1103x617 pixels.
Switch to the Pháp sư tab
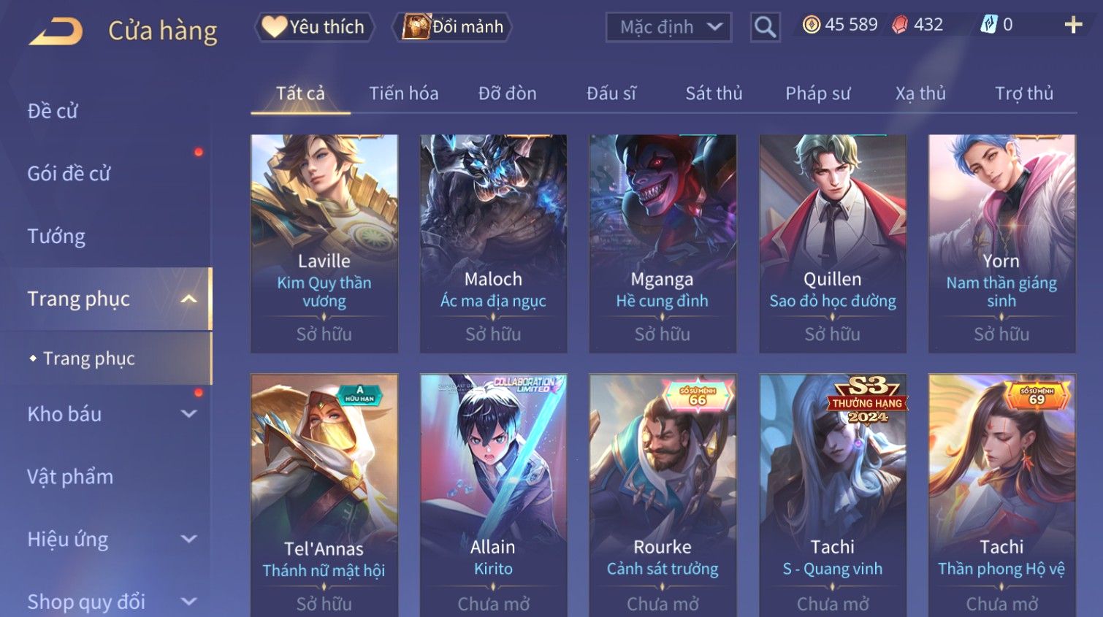pos(817,93)
